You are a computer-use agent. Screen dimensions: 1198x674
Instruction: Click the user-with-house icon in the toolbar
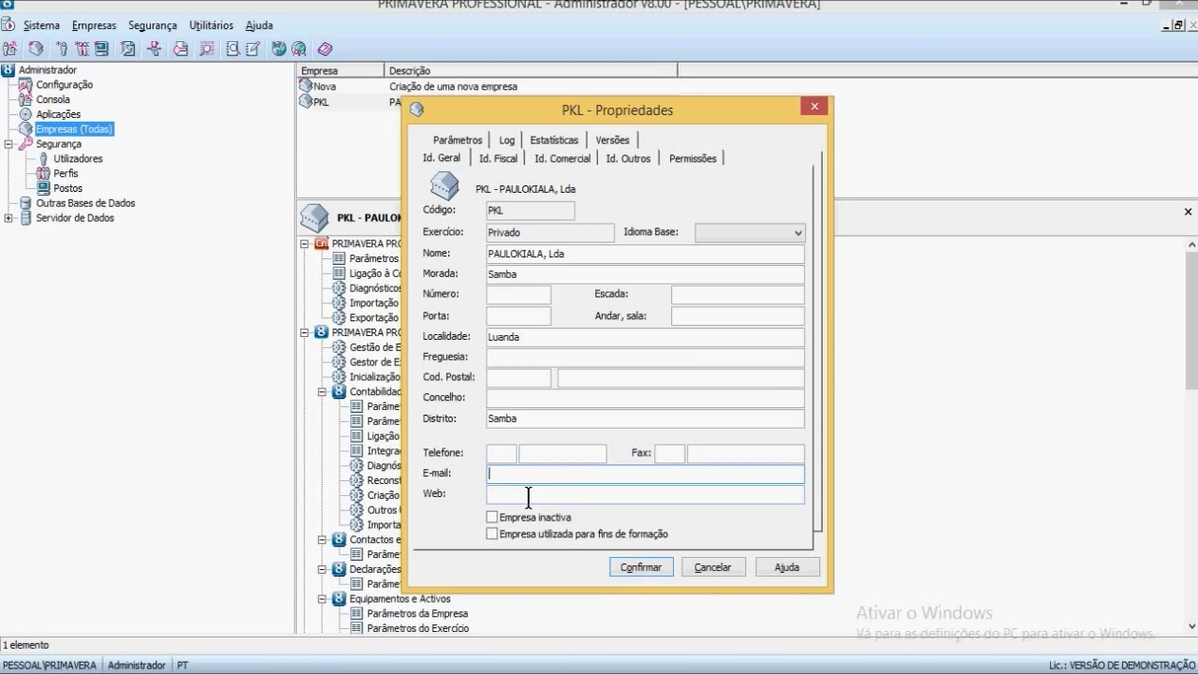point(9,49)
